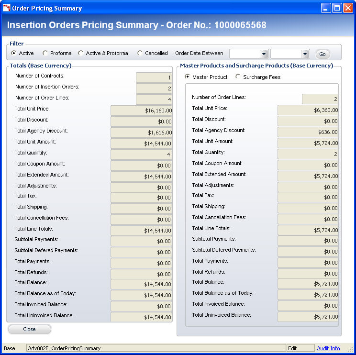Choose the Active & Proforma filter

80,53
